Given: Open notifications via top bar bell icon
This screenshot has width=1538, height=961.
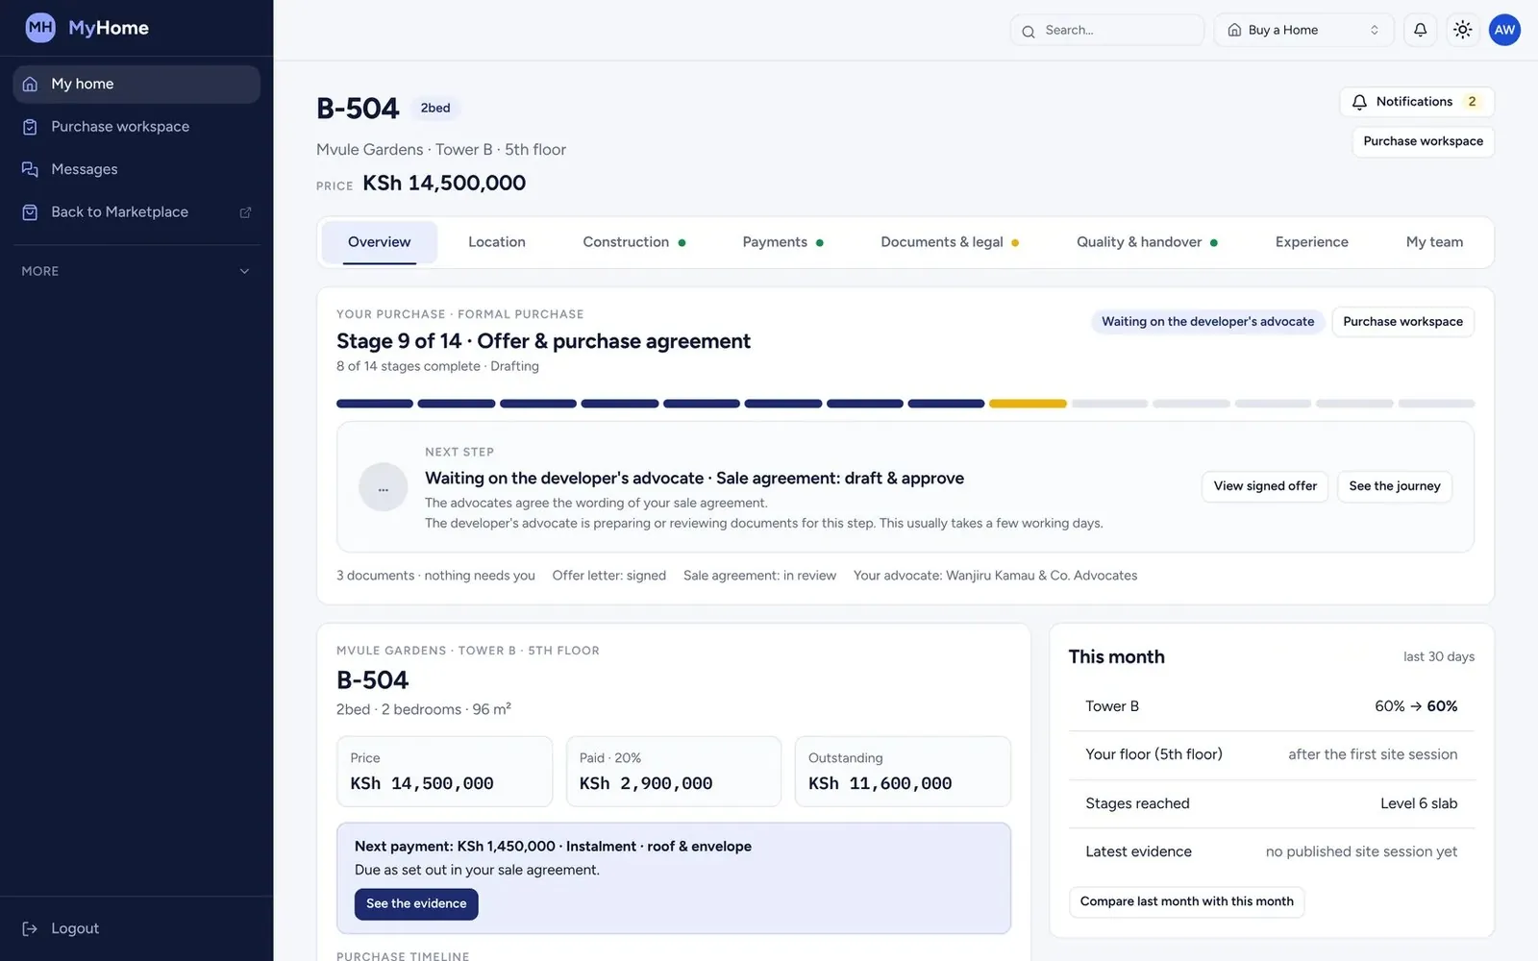Looking at the screenshot, I should coord(1420,30).
